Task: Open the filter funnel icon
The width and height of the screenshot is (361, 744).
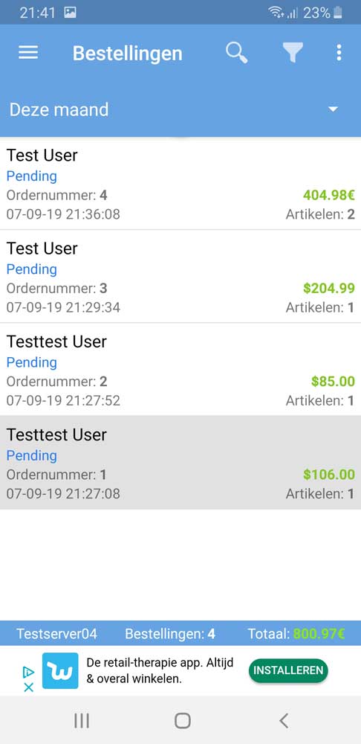Action: (x=293, y=53)
